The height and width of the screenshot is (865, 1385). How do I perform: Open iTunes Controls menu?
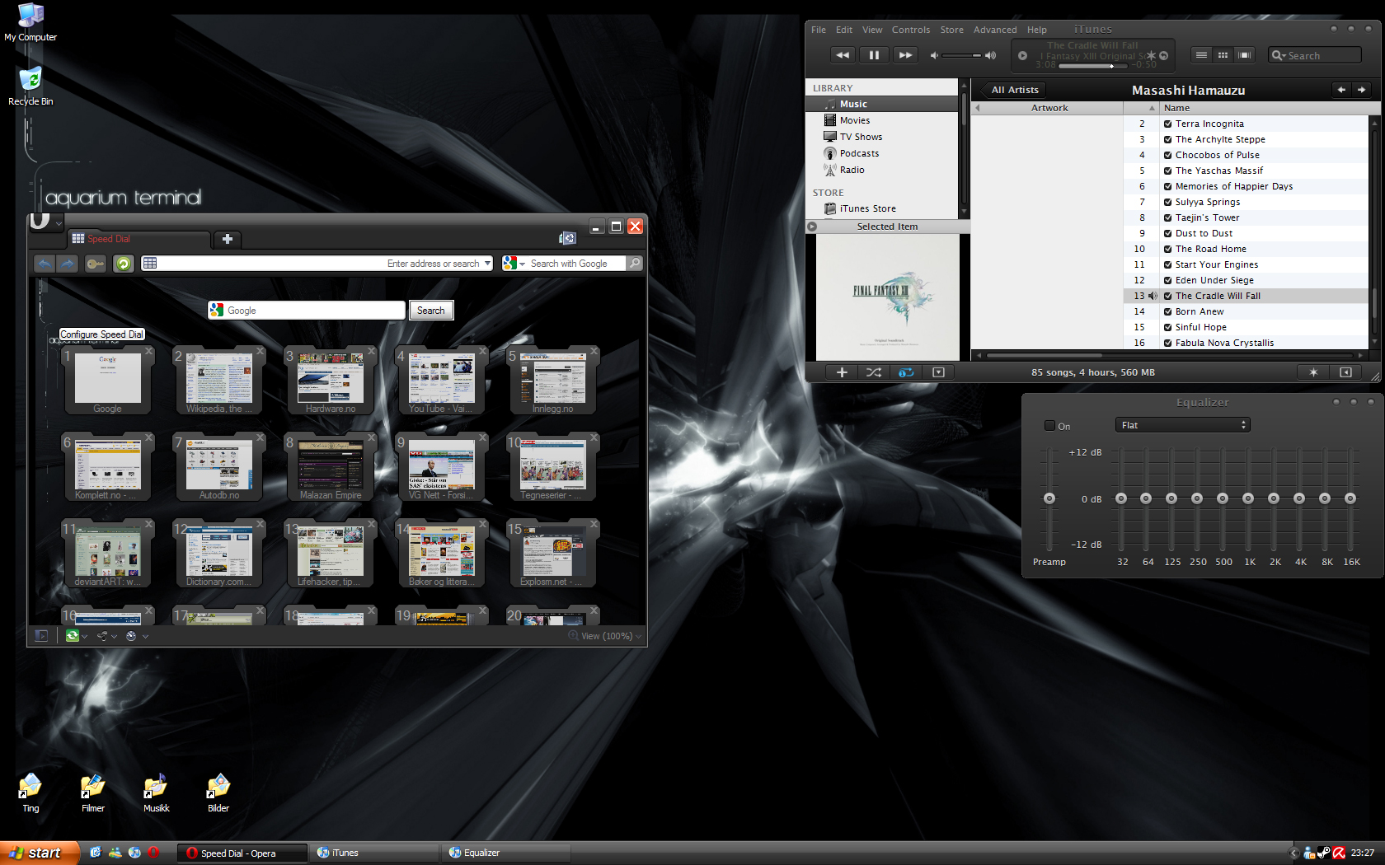(x=910, y=30)
